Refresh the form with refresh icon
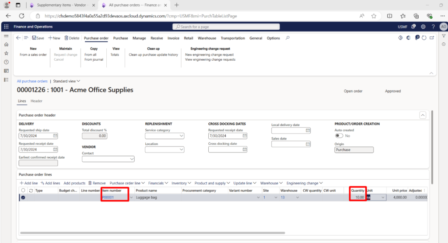 click(424, 38)
